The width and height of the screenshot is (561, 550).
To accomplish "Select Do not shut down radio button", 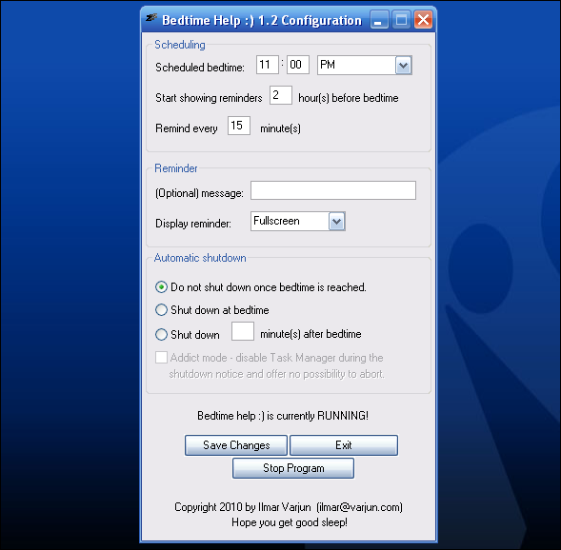I will tap(161, 287).
